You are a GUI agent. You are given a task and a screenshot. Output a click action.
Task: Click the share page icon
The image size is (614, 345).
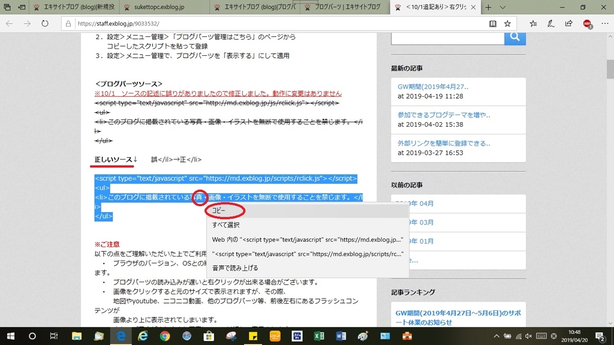click(568, 24)
